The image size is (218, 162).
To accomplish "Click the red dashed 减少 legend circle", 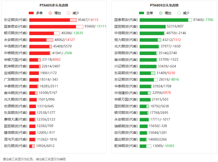I will [x=69, y=13].
